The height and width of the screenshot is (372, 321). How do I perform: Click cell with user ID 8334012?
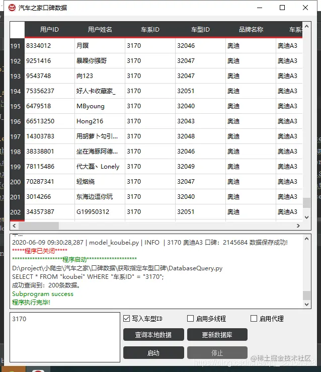click(49, 46)
